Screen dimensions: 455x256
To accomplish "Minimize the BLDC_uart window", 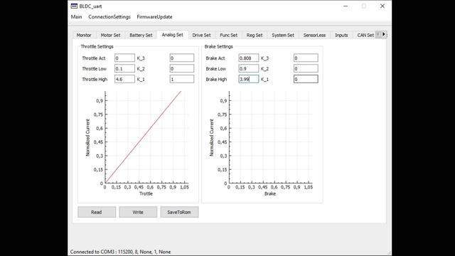I will [x=346, y=6].
